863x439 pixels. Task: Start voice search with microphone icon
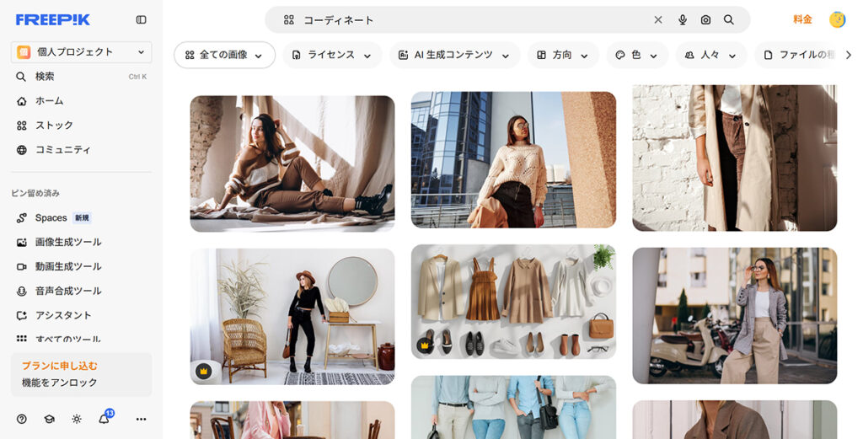[x=682, y=20]
